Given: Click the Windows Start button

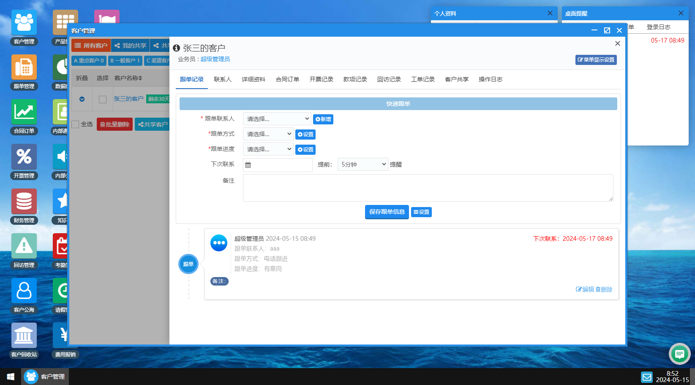Looking at the screenshot, I should (11, 377).
